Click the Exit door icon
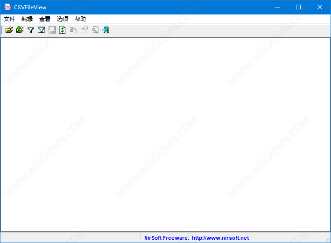The image size is (331, 243). pos(106,30)
